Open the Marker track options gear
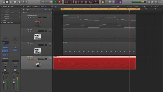 (51, 13)
